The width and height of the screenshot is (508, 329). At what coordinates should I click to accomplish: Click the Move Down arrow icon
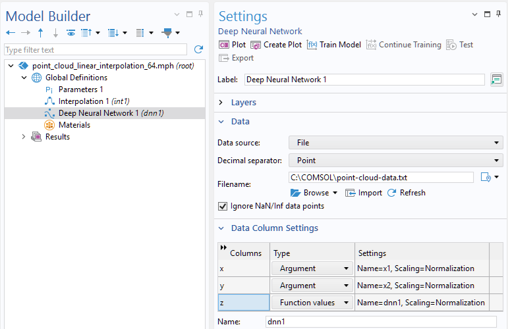55,33
